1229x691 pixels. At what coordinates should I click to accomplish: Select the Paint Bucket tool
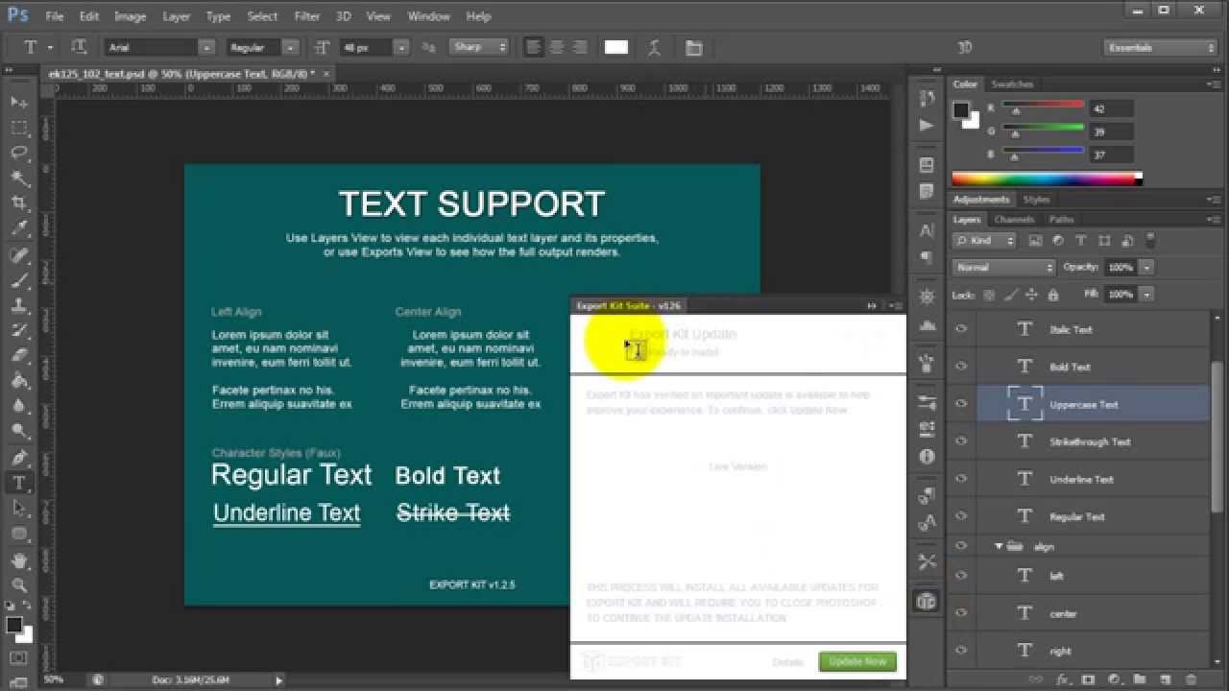click(x=18, y=380)
